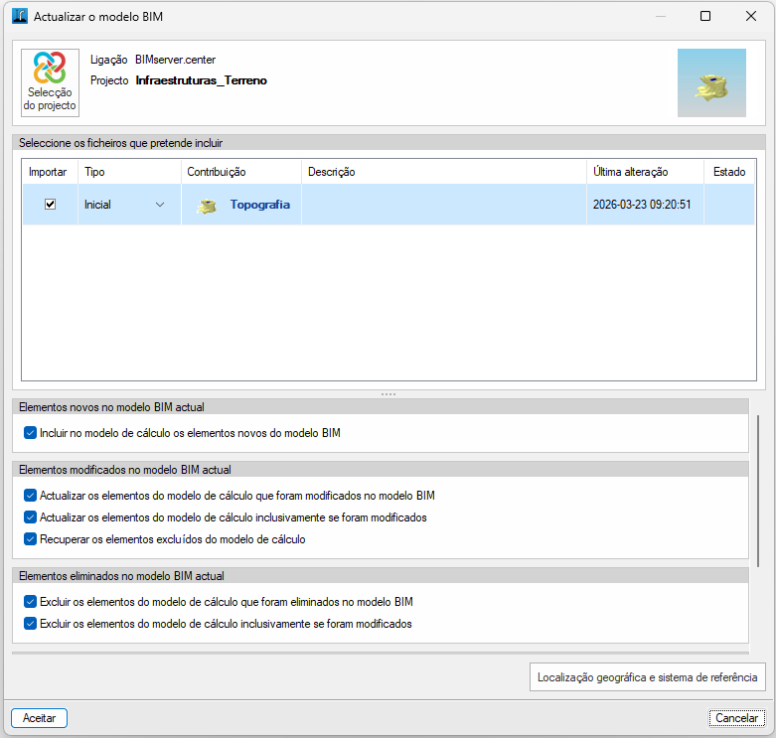The width and height of the screenshot is (776, 738).
Task: Close the Actualizar o modelo BIM dialog
Action: 751,16
